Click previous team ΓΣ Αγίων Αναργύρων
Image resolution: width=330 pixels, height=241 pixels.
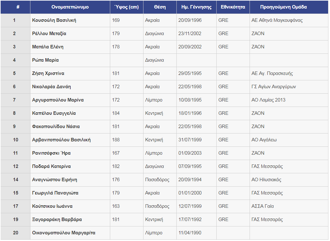pos(274,87)
